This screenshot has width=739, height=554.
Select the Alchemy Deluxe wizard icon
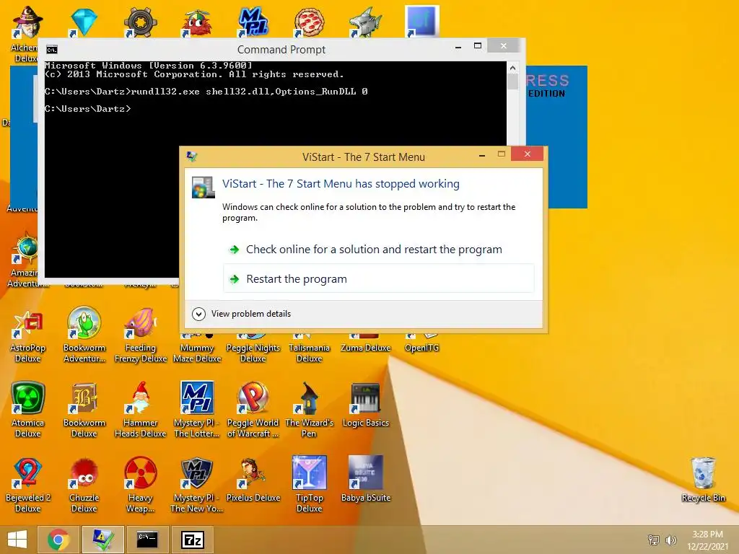(x=27, y=21)
